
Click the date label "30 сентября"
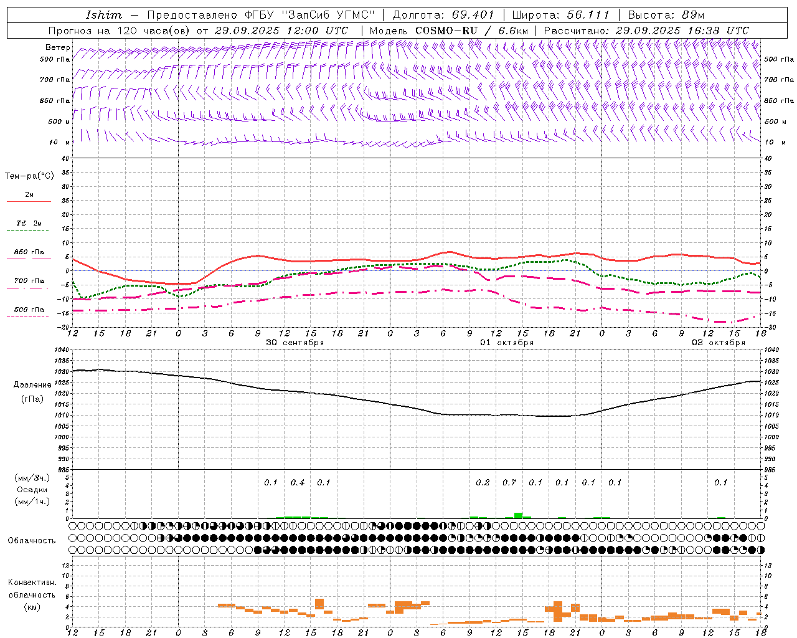coord(295,343)
